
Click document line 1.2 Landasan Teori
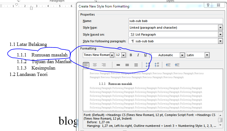coord(28,74)
